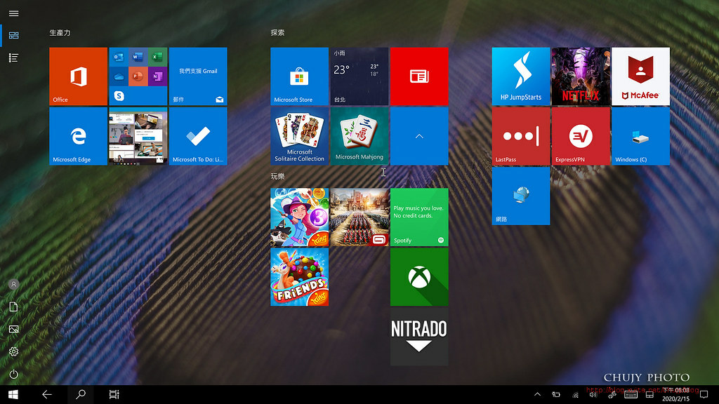Select the 玩樂 group header
Screen dimensions: 719x404
[277, 176]
